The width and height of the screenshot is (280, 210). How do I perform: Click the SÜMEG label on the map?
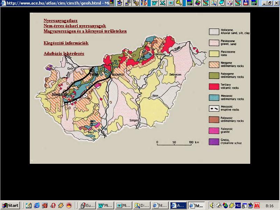point(57,94)
